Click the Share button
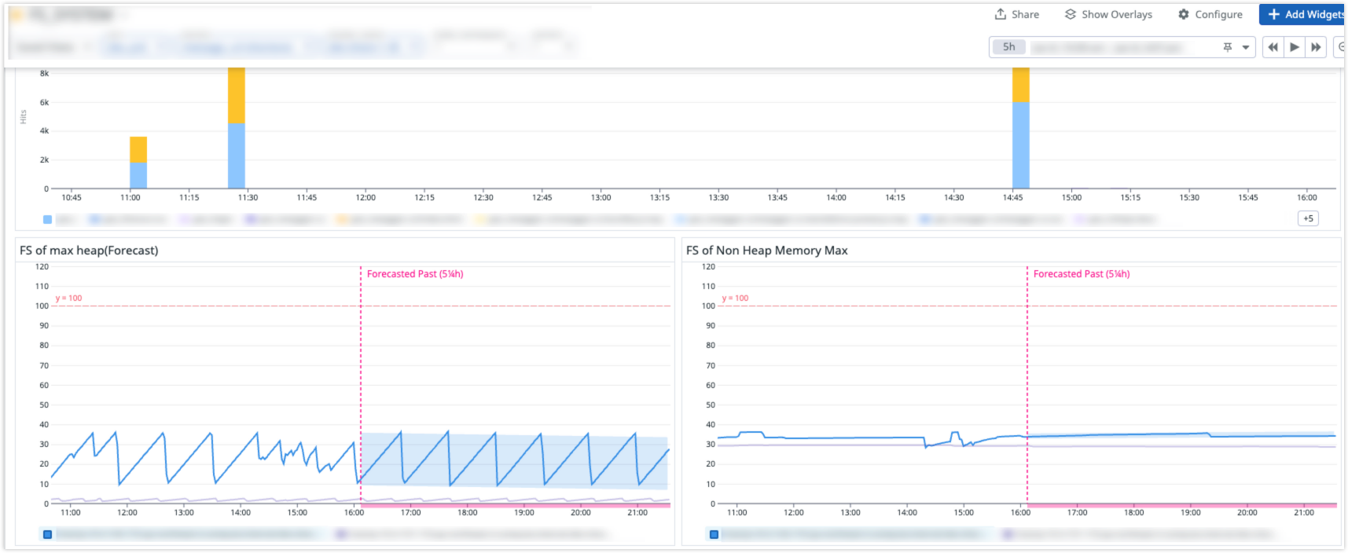 1016,14
